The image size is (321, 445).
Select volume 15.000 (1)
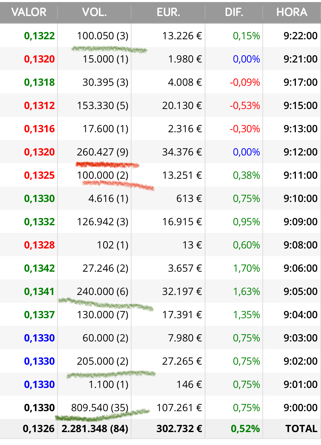pyautogui.click(x=105, y=59)
